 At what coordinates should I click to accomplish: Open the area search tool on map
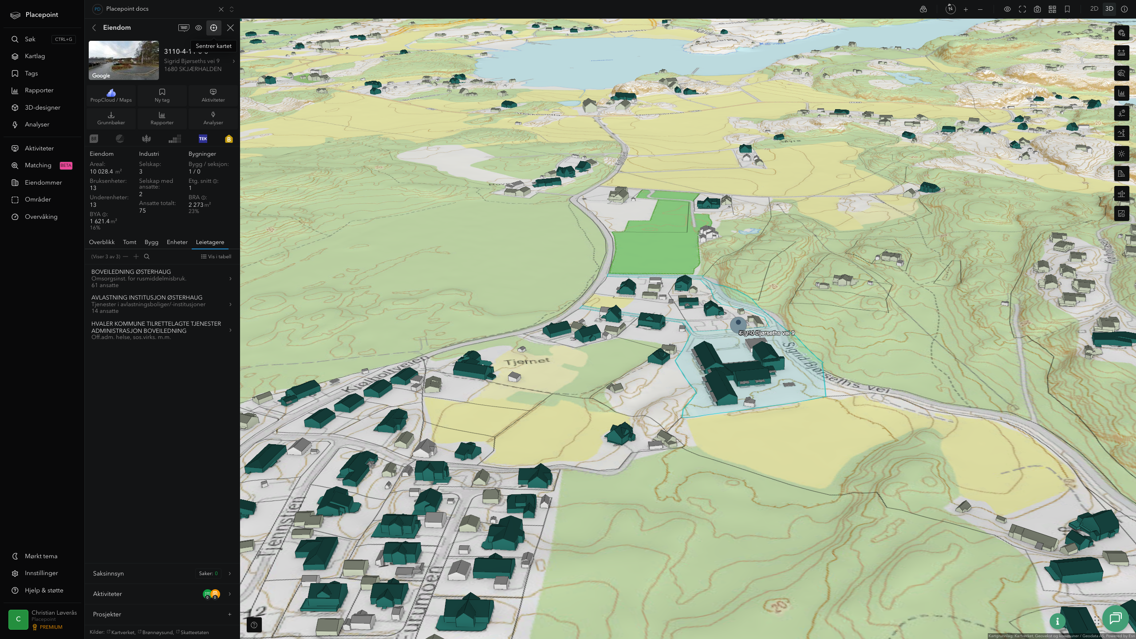point(1121,73)
